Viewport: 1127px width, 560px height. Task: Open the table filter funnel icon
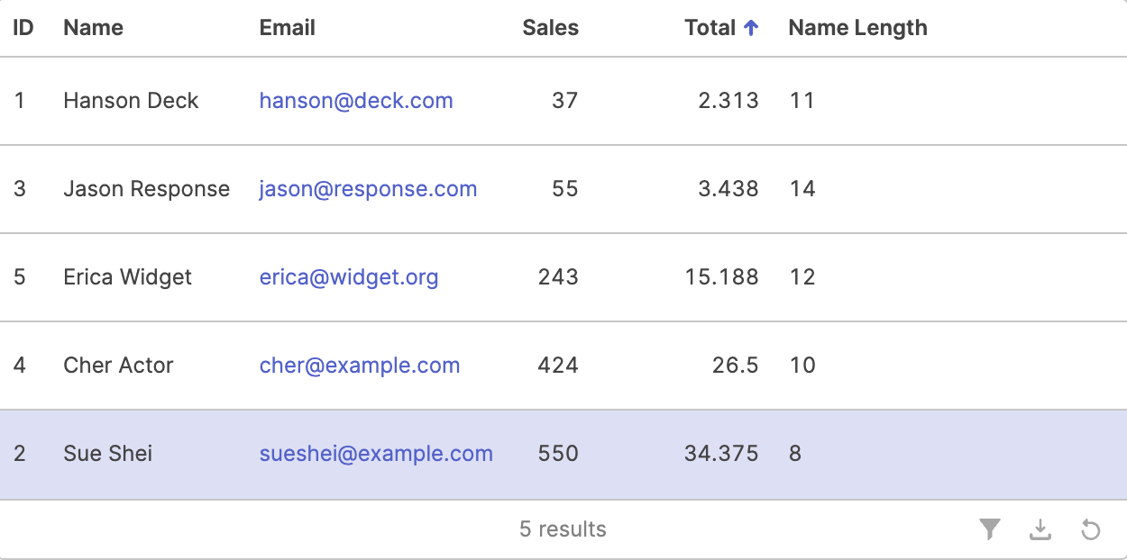pos(990,529)
